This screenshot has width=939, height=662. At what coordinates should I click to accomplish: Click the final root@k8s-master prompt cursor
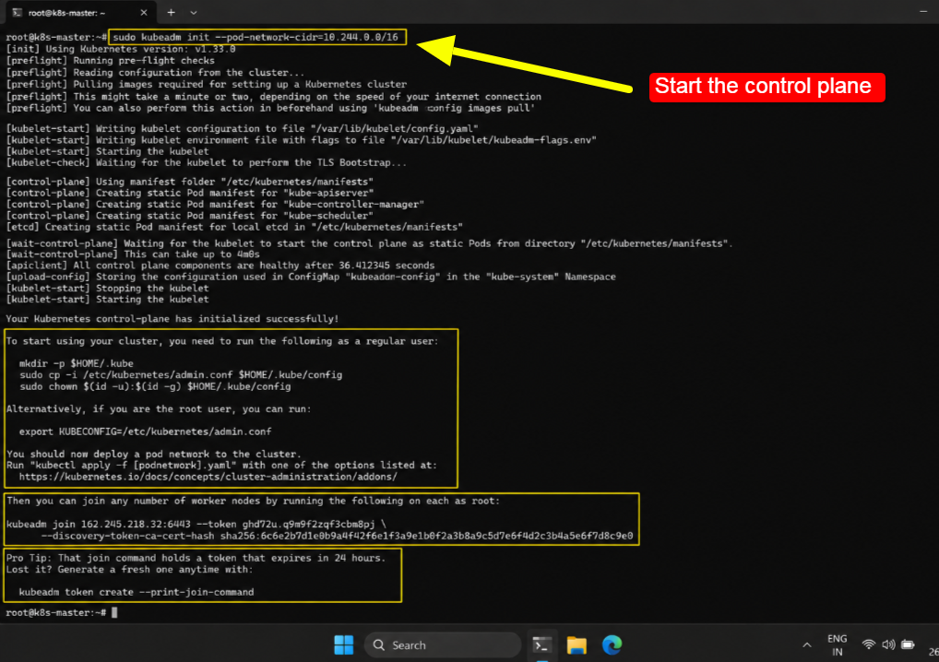114,613
